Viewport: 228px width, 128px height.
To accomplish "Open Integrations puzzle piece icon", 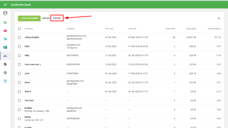I will pos(5,64).
